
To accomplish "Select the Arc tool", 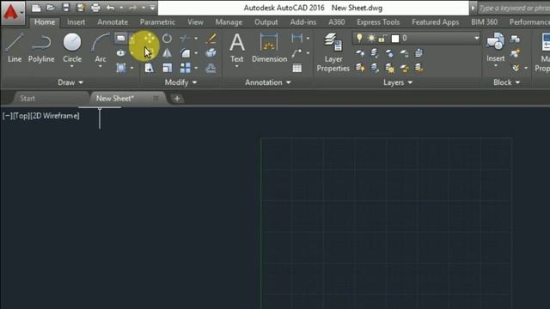I will pos(101,48).
